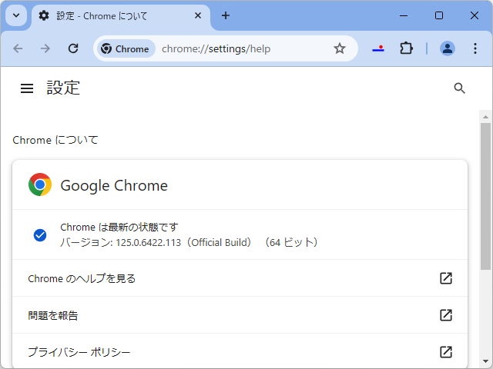Click the version text 125.0.6422.113
493x369 pixels.
coord(149,243)
